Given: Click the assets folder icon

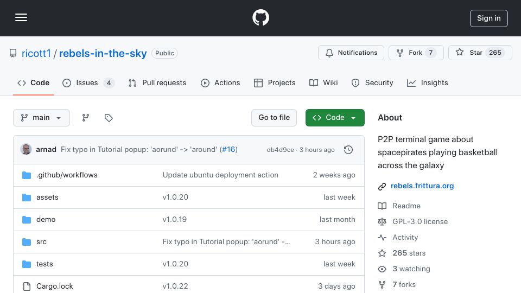Looking at the screenshot, I should point(27,198).
